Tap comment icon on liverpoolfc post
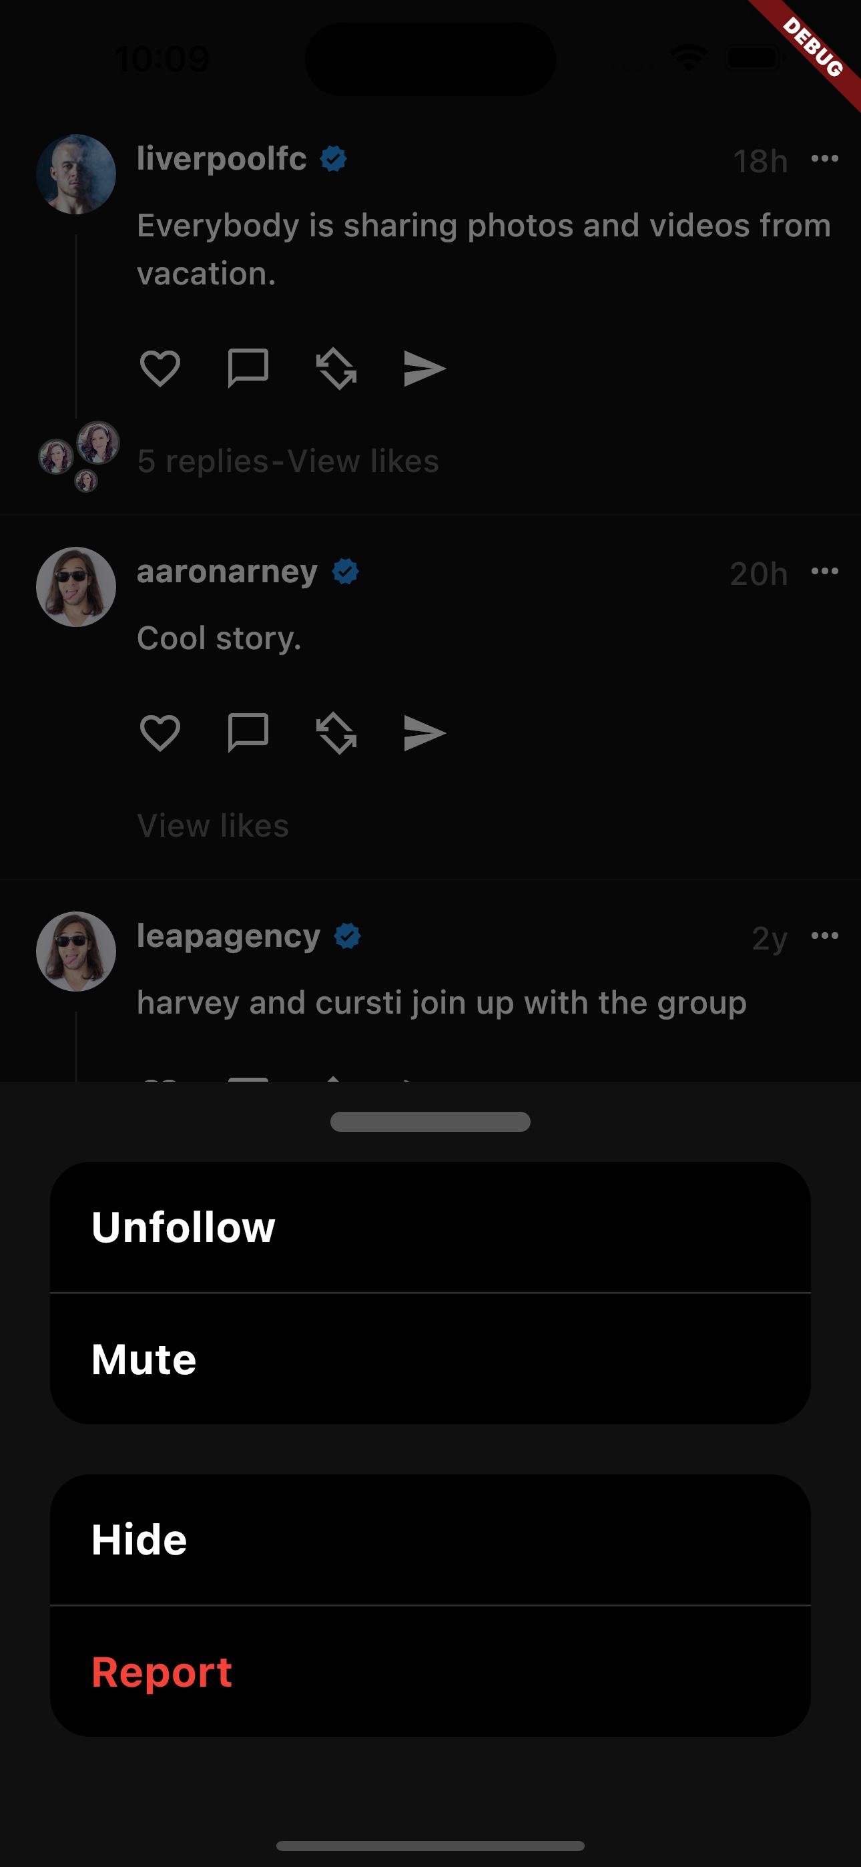This screenshot has height=1867, width=861. (248, 368)
